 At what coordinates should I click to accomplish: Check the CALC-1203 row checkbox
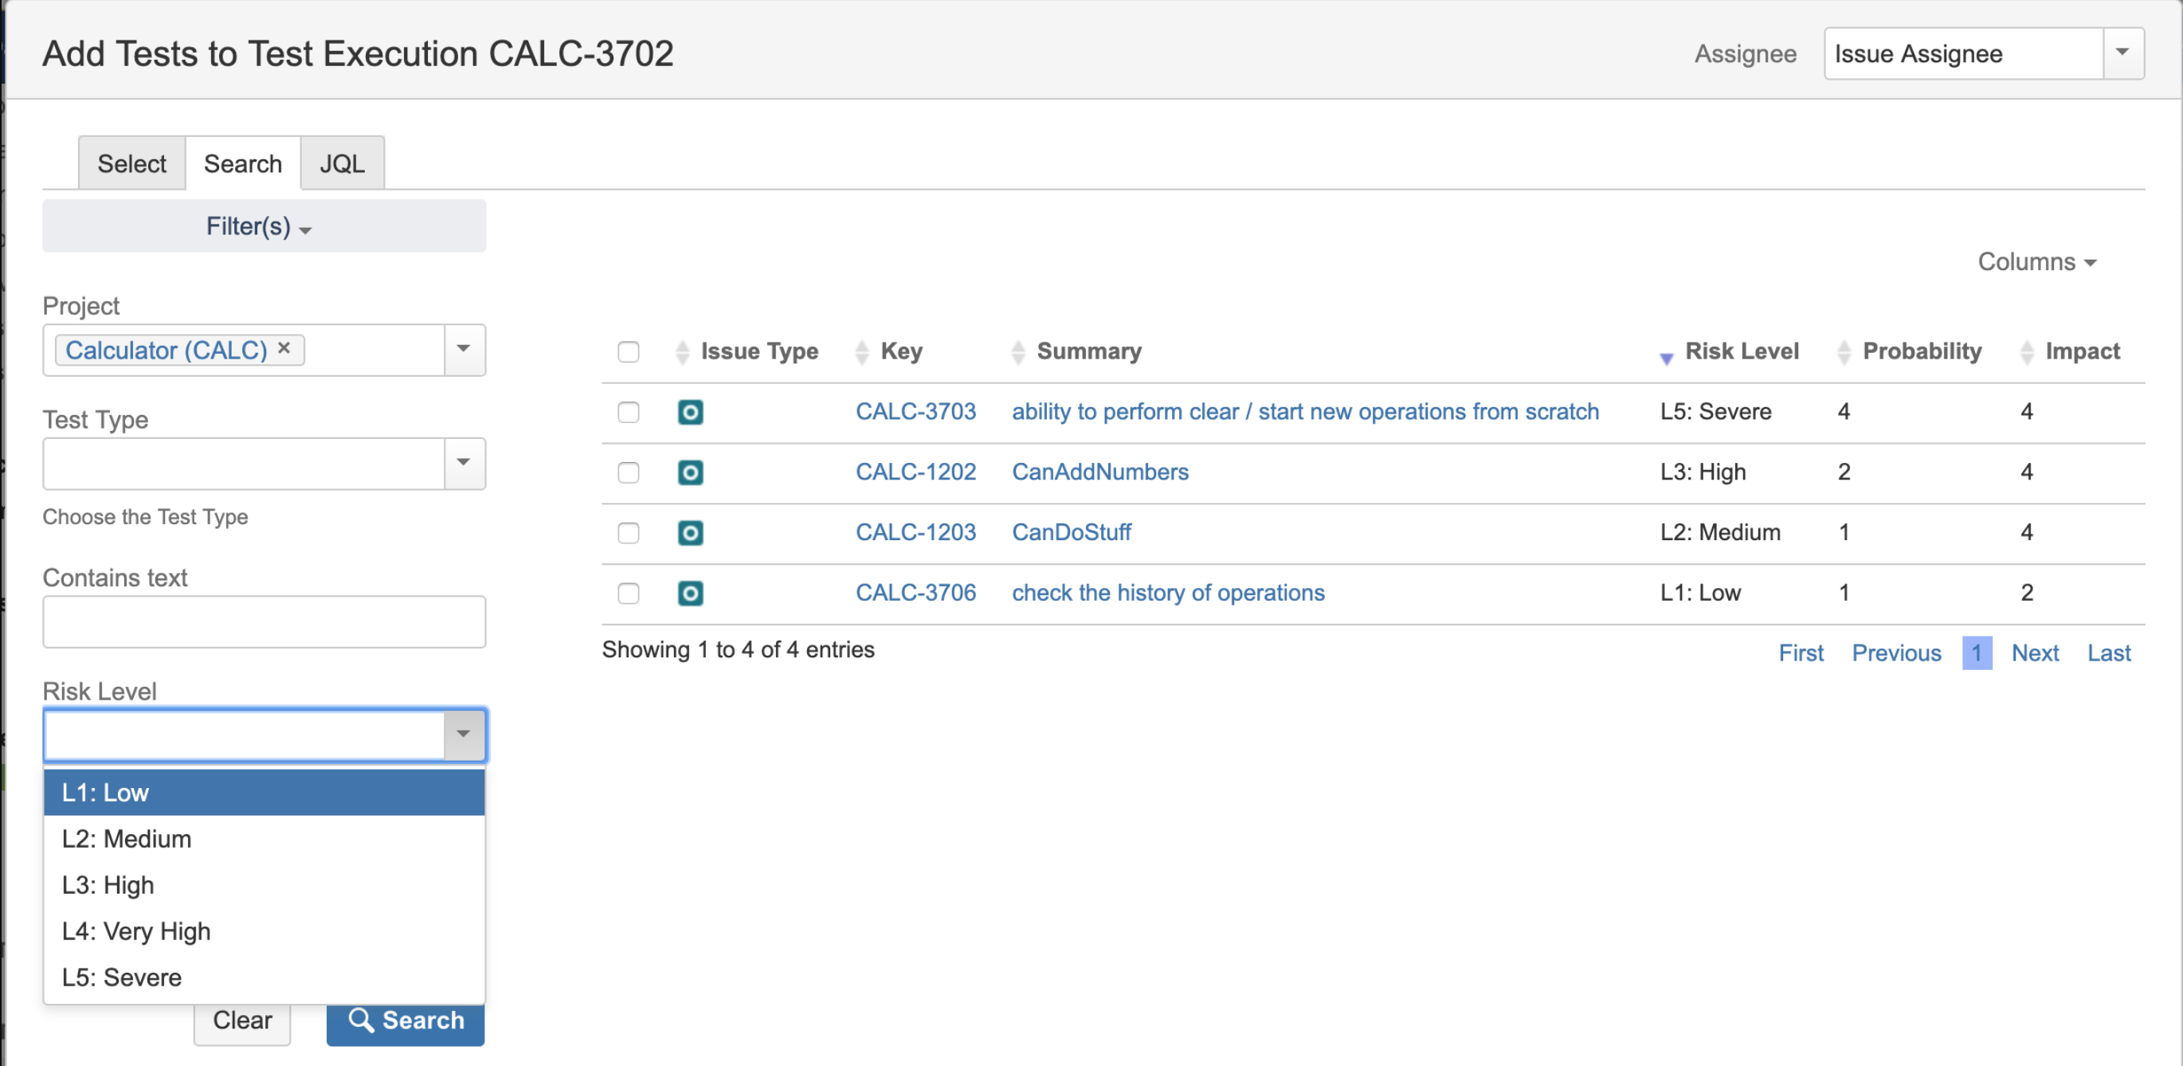[628, 532]
